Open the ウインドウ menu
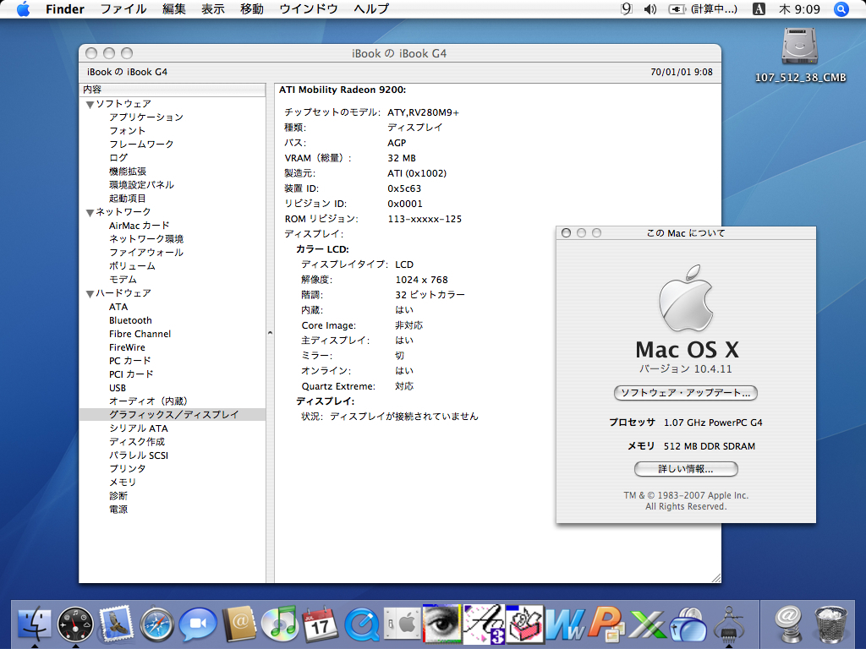 coord(308,9)
